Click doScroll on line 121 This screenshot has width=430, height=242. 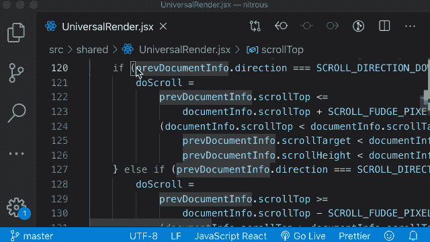pos(159,83)
